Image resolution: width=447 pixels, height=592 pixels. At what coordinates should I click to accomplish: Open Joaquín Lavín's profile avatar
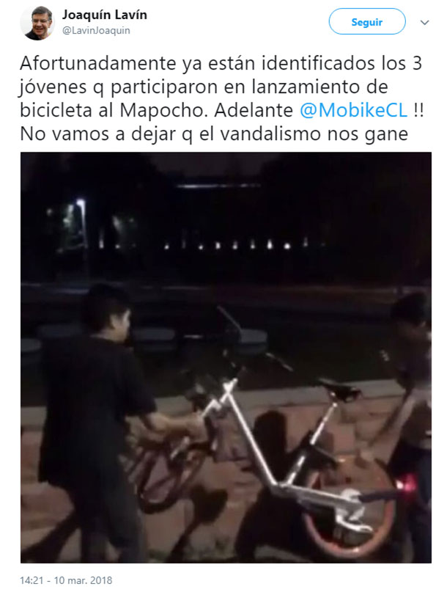(x=37, y=23)
